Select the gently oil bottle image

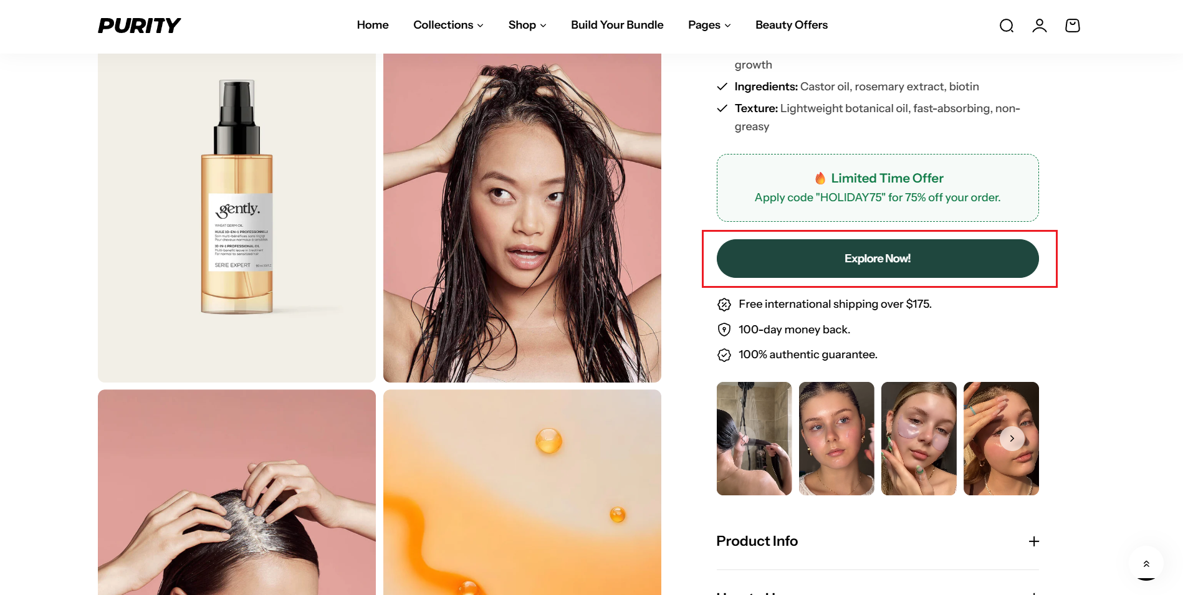pos(237,217)
